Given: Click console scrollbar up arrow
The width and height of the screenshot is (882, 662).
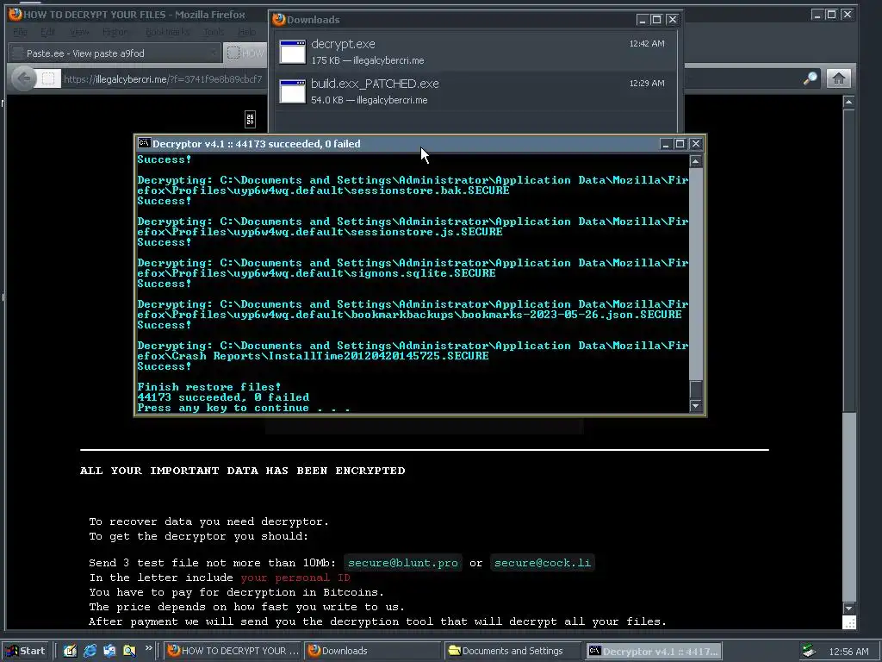Looking at the screenshot, I should (696, 161).
